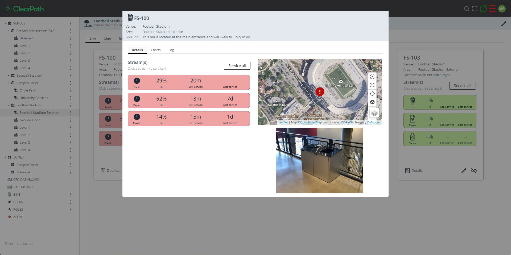Service the FS-103 Paper stream
511x255 pixels.
click(440, 120)
